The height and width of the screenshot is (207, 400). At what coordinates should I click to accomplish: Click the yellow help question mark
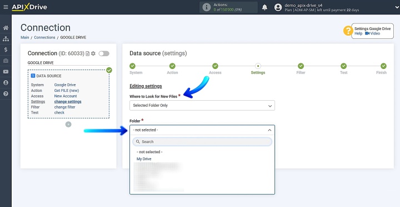[348, 31]
